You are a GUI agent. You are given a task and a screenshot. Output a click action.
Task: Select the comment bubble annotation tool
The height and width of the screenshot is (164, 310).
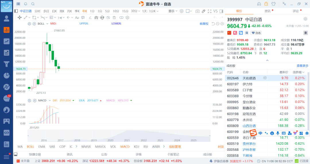[83, 17]
